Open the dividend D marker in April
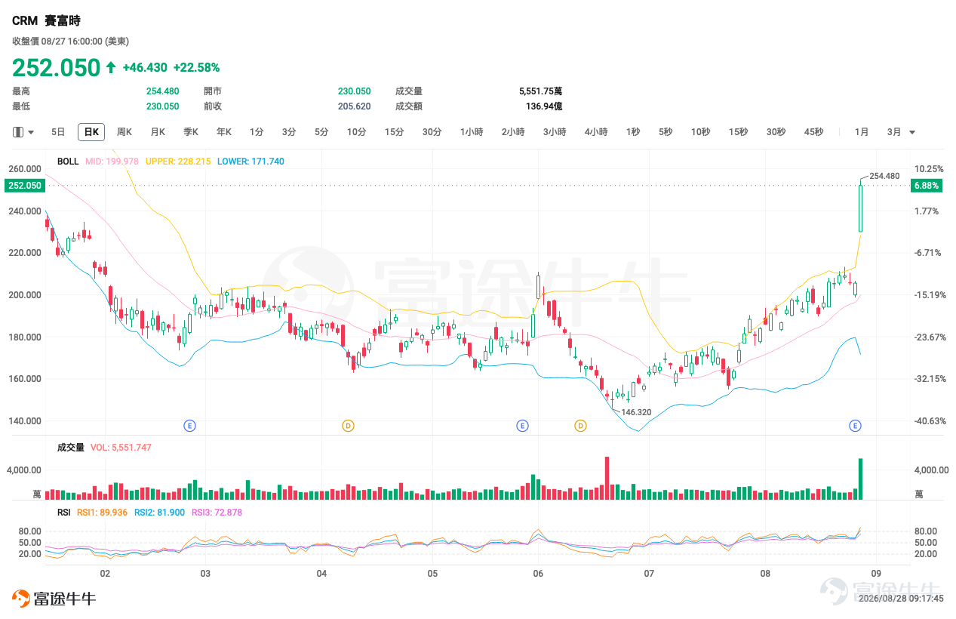Screen dimensions: 956x619 348,426
